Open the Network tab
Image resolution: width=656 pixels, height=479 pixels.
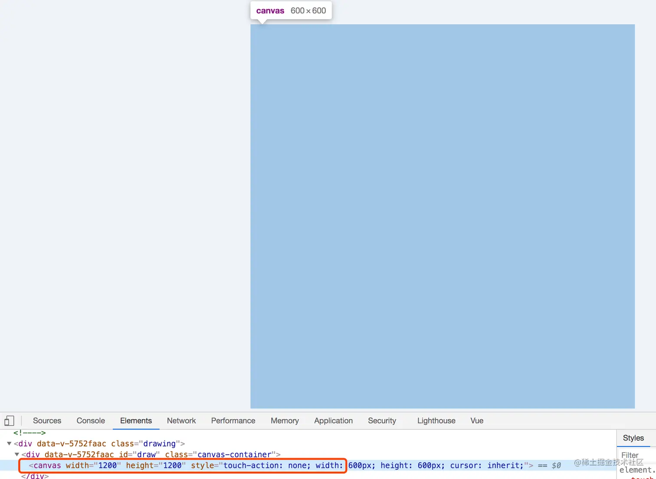coord(181,420)
